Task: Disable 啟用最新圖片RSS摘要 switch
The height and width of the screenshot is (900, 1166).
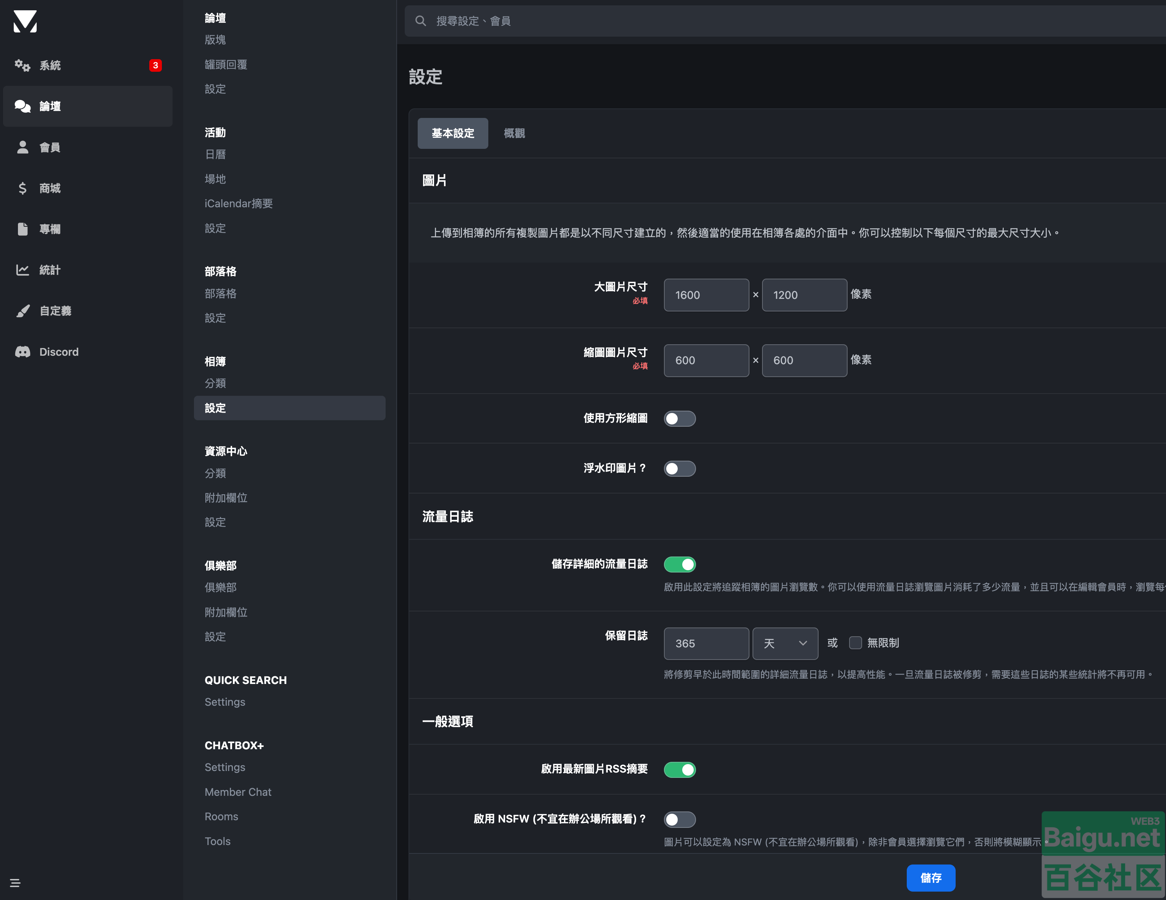Action: click(680, 770)
